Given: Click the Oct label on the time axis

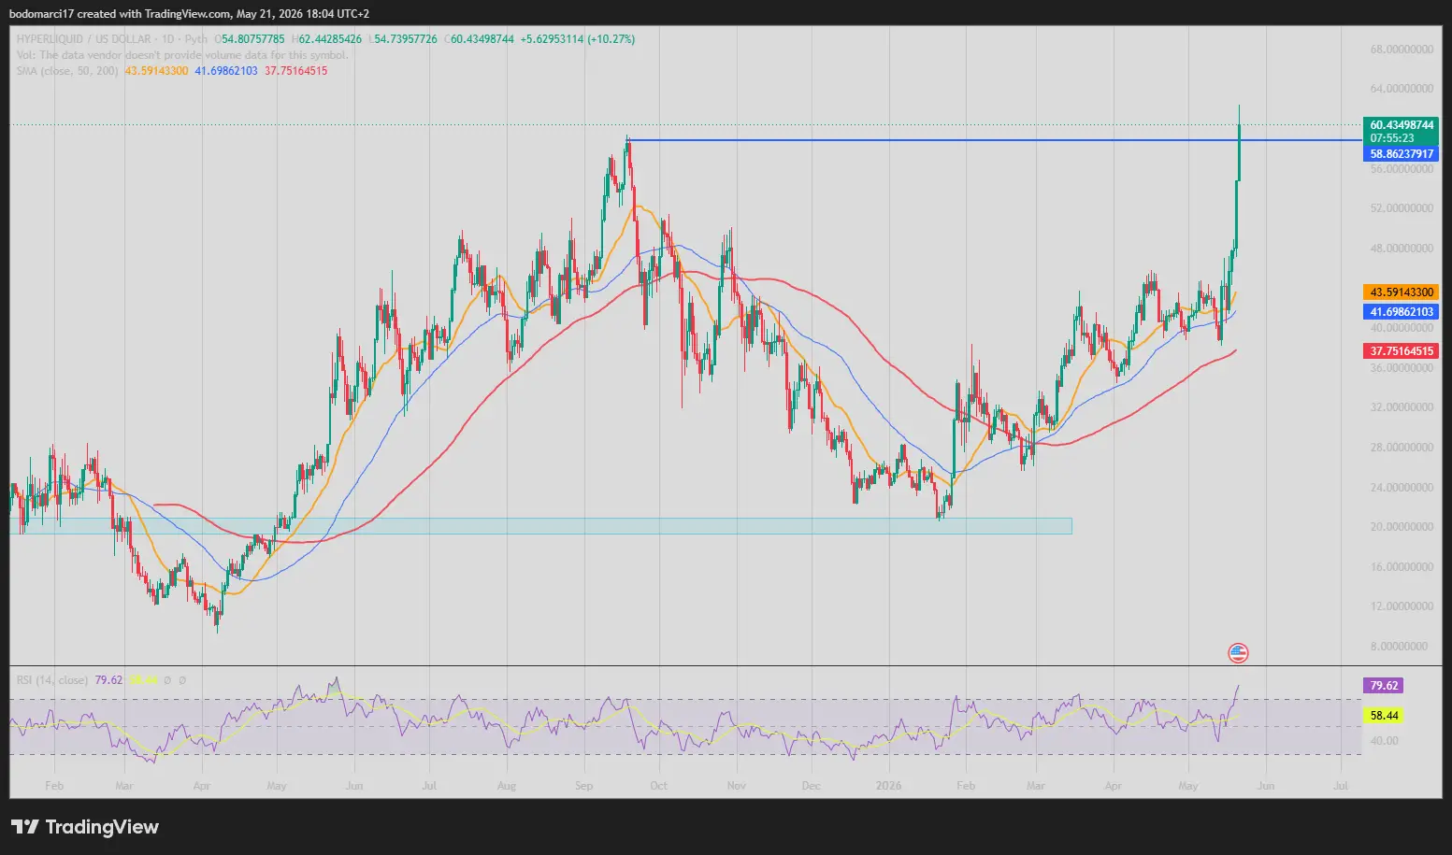Looking at the screenshot, I should pos(659,786).
